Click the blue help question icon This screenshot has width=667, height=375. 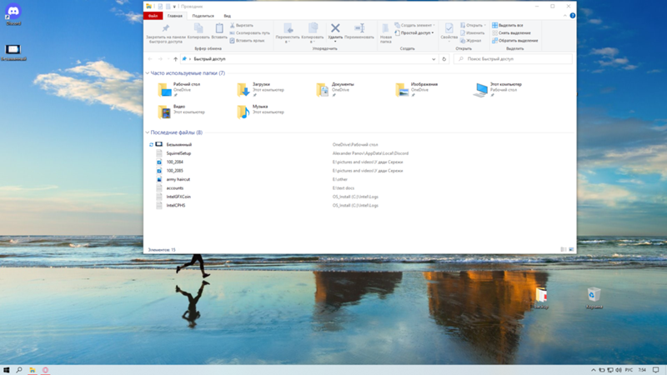[x=573, y=16]
